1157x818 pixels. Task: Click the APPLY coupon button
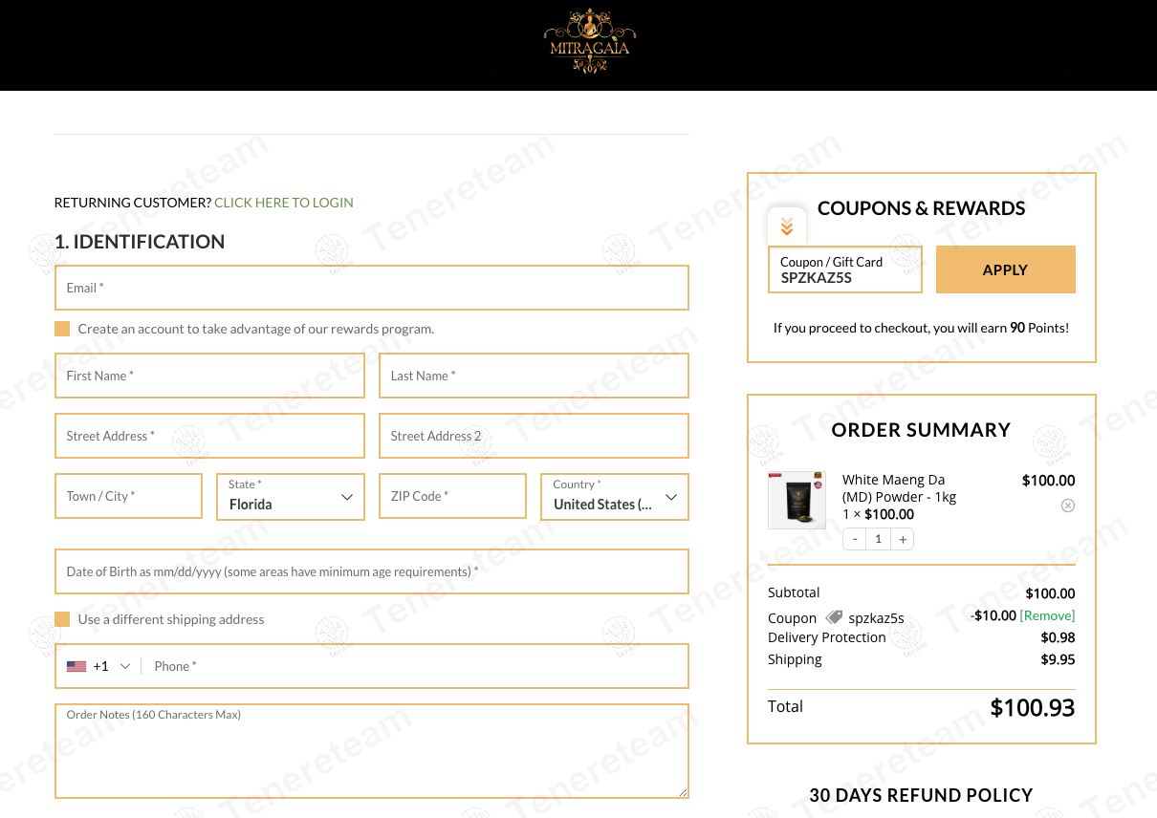pos(1006,269)
